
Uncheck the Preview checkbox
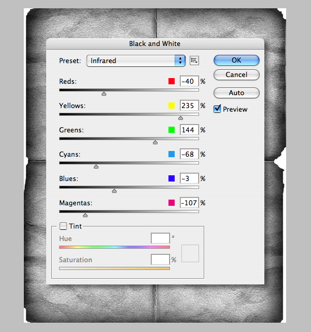coord(217,109)
